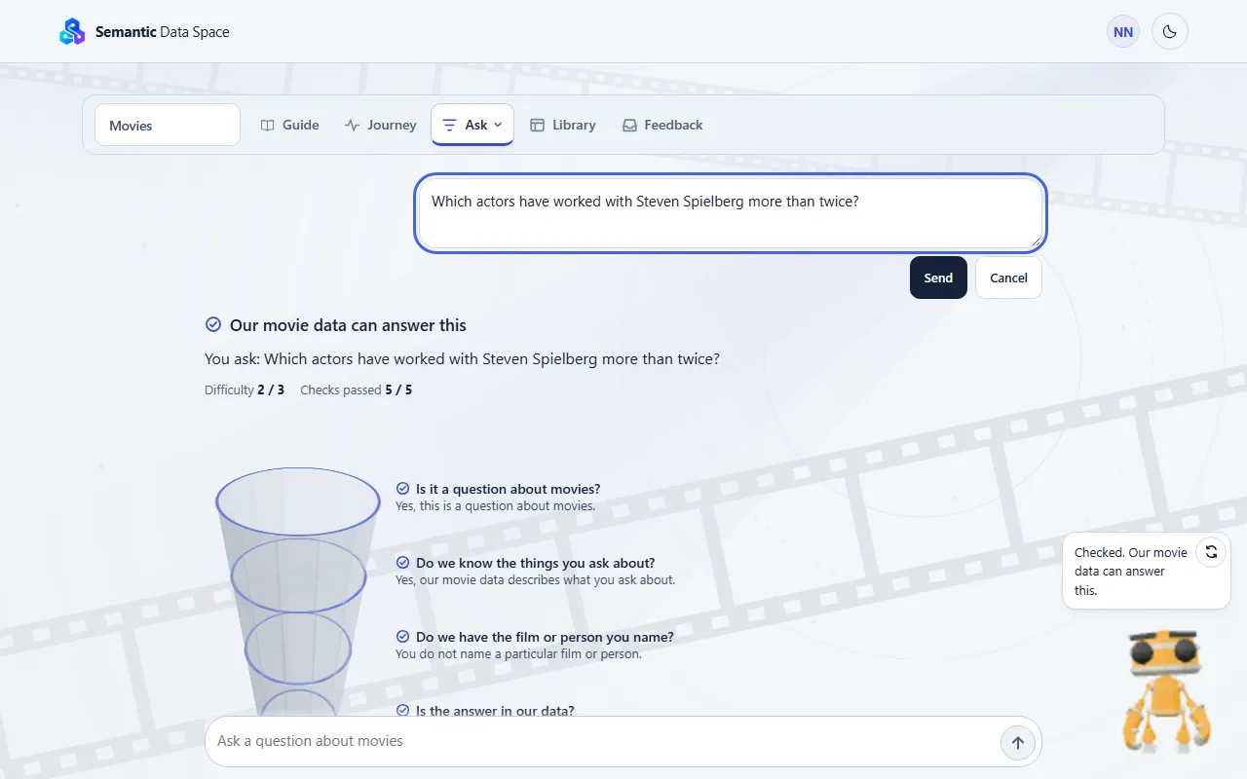Image resolution: width=1247 pixels, height=779 pixels.
Task: Open the Movies dataset selector
Action: click(x=168, y=125)
